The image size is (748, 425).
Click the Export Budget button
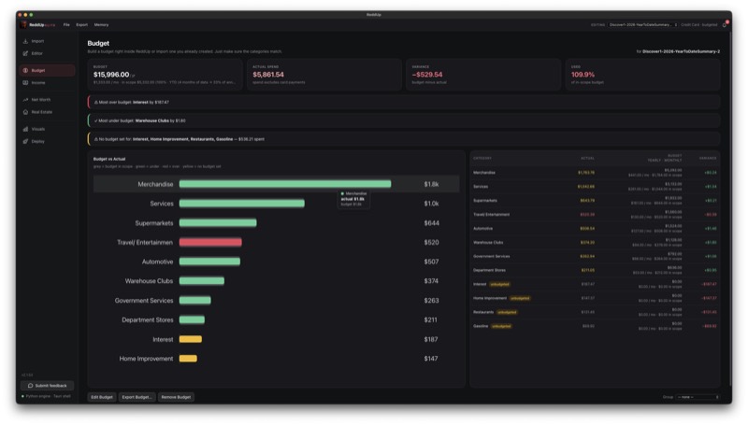[x=137, y=397]
